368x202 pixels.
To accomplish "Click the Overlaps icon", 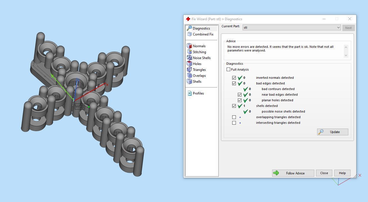I will pos(189,76).
